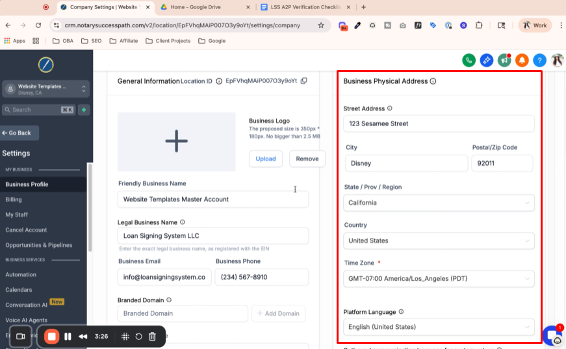The height and width of the screenshot is (349, 566).
Task: Click the City field
Action: coord(406,163)
